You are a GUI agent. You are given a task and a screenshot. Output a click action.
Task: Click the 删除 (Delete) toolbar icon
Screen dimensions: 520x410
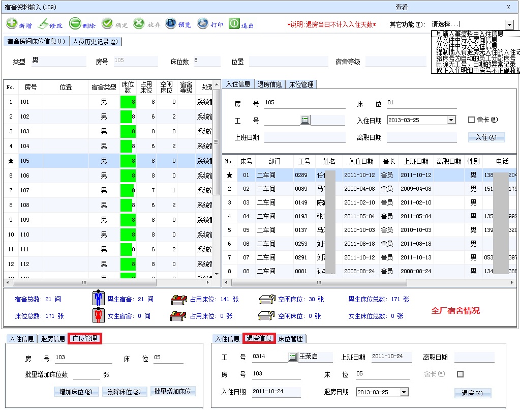(x=75, y=24)
